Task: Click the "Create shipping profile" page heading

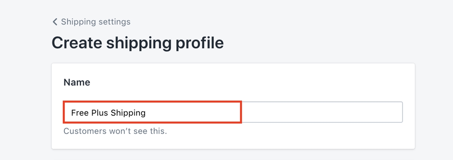Action: click(137, 43)
